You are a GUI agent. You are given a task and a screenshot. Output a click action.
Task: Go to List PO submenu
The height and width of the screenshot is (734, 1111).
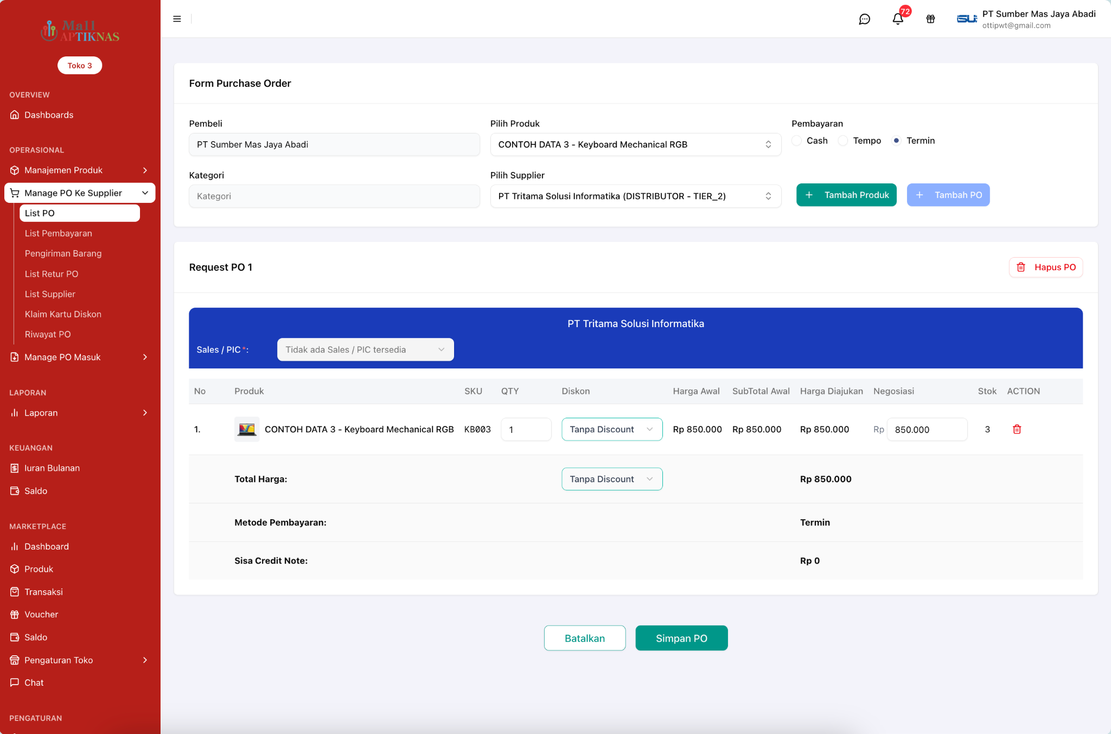[x=80, y=213]
